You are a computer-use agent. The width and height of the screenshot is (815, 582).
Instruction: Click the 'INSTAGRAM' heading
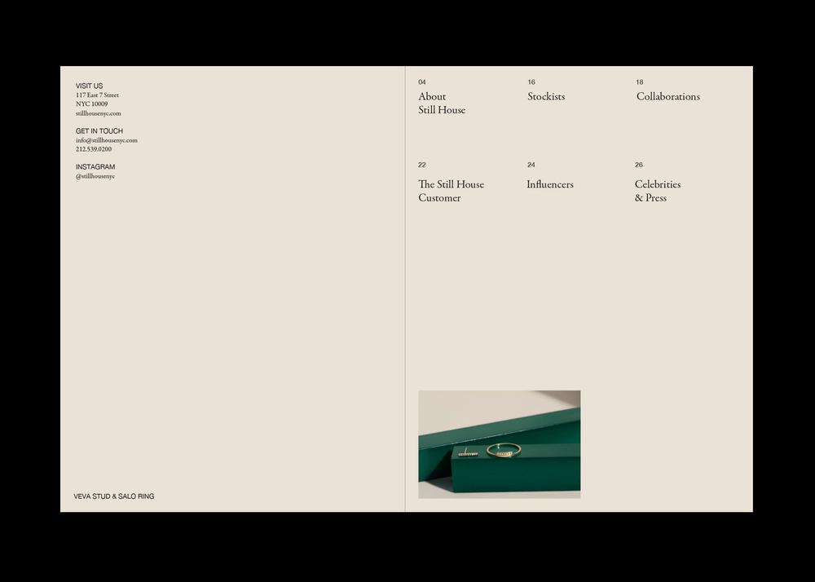click(95, 167)
